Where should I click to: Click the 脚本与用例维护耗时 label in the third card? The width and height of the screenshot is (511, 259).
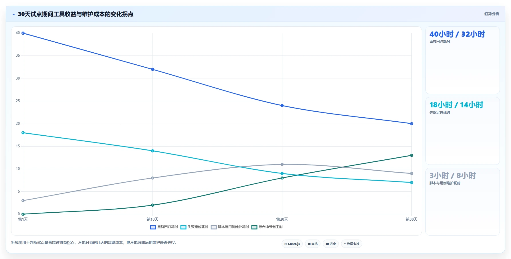(x=445, y=183)
